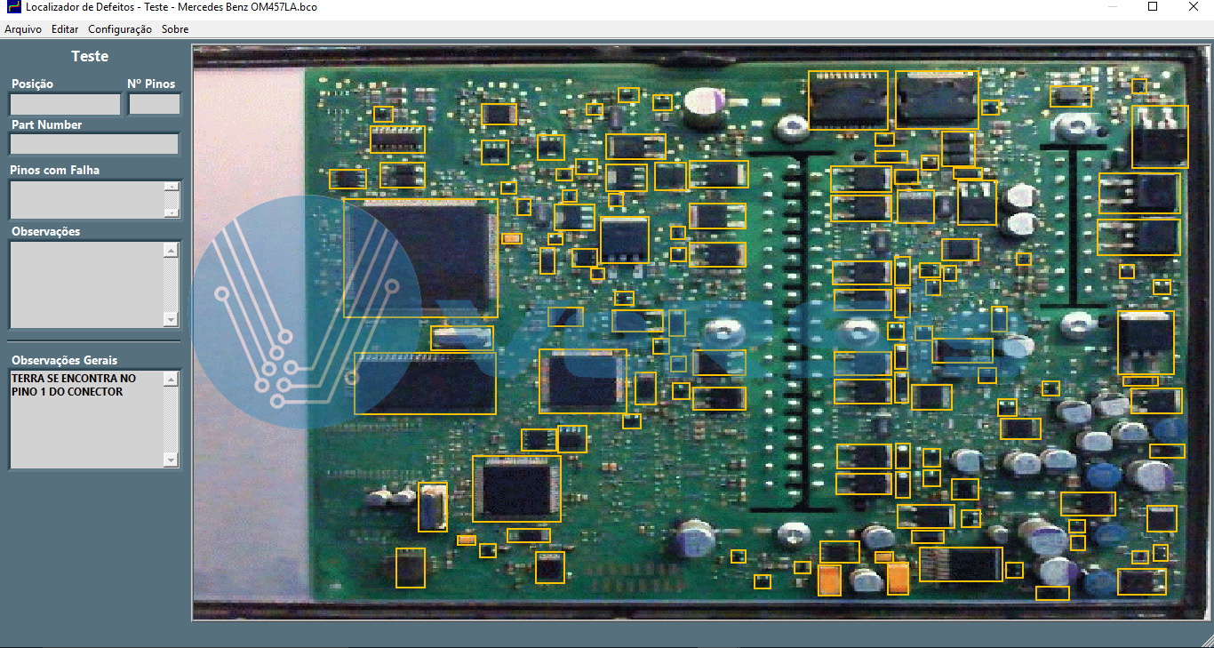Select the square QFP chip near board bottom

coord(516,488)
